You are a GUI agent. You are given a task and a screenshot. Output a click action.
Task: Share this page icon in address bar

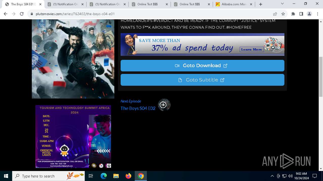275,14
